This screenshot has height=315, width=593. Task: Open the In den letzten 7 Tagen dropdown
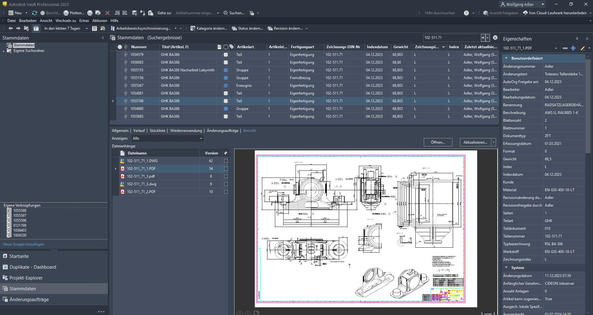[x=86, y=28]
